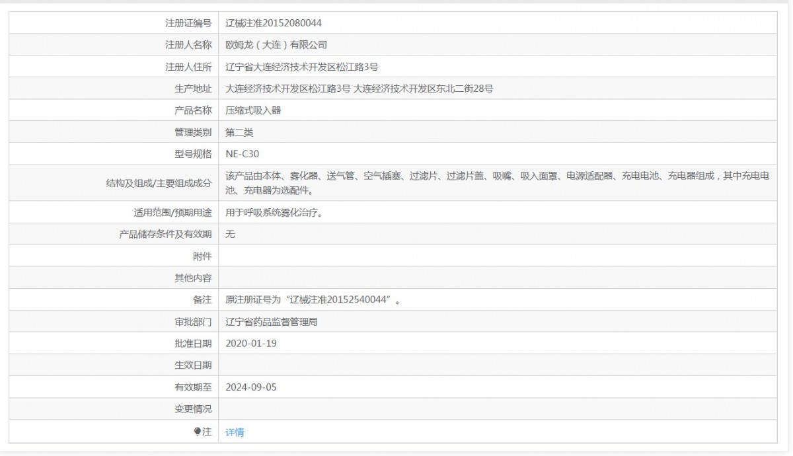Open the 详情 link in the 注 row
This screenshot has width=793, height=456.
(x=235, y=432)
